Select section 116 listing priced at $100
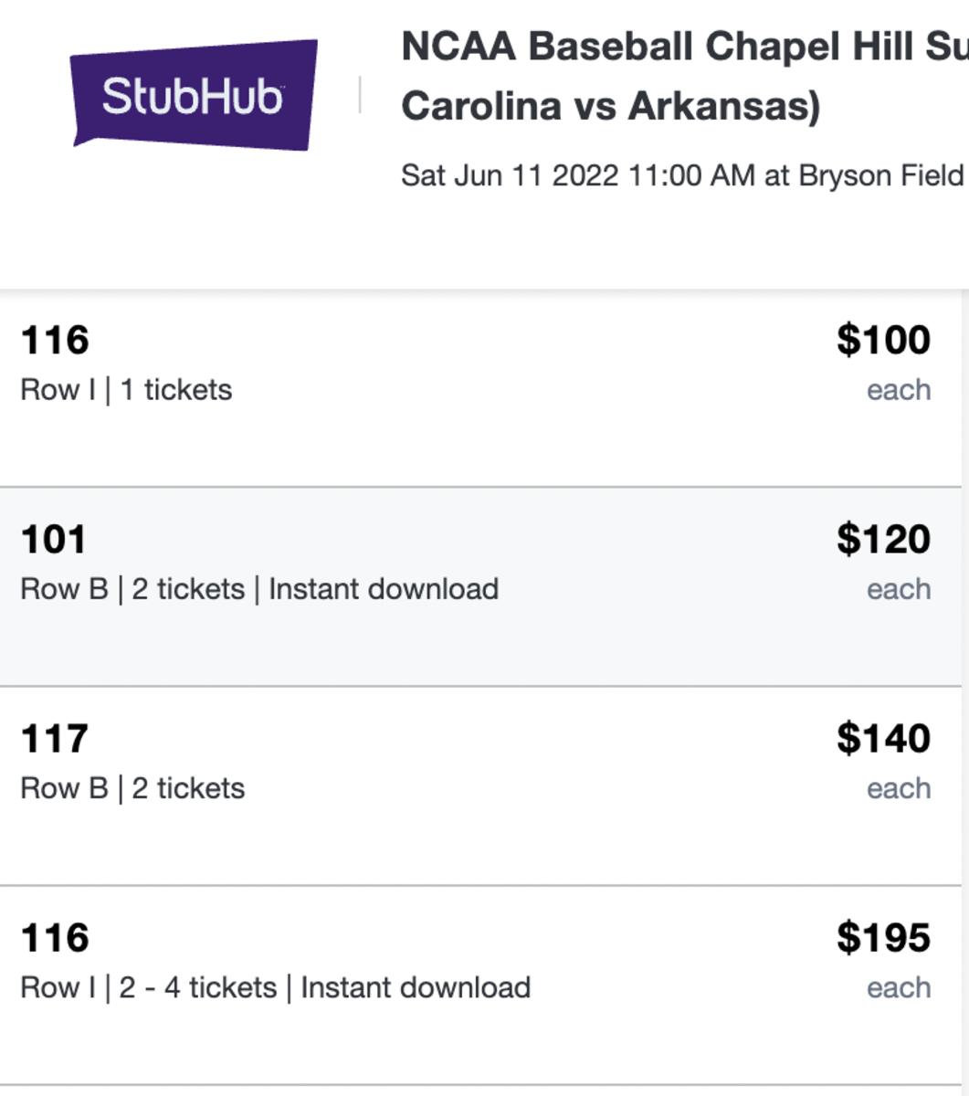 [55, 340]
